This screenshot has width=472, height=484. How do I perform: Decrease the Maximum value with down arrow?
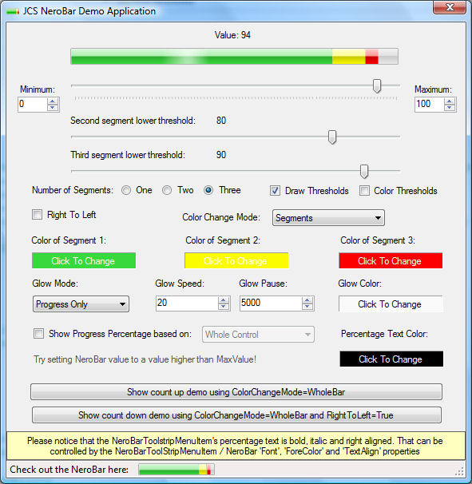tap(449, 107)
